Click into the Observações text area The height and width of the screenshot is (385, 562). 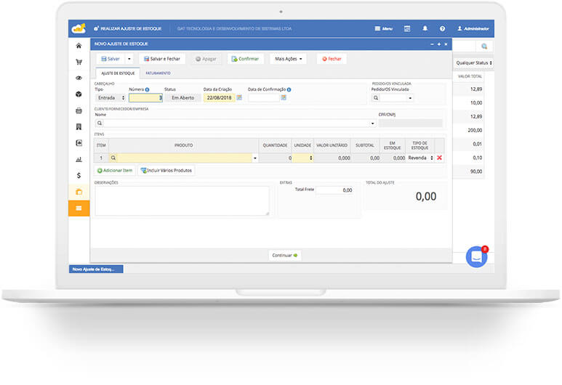[x=182, y=200]
